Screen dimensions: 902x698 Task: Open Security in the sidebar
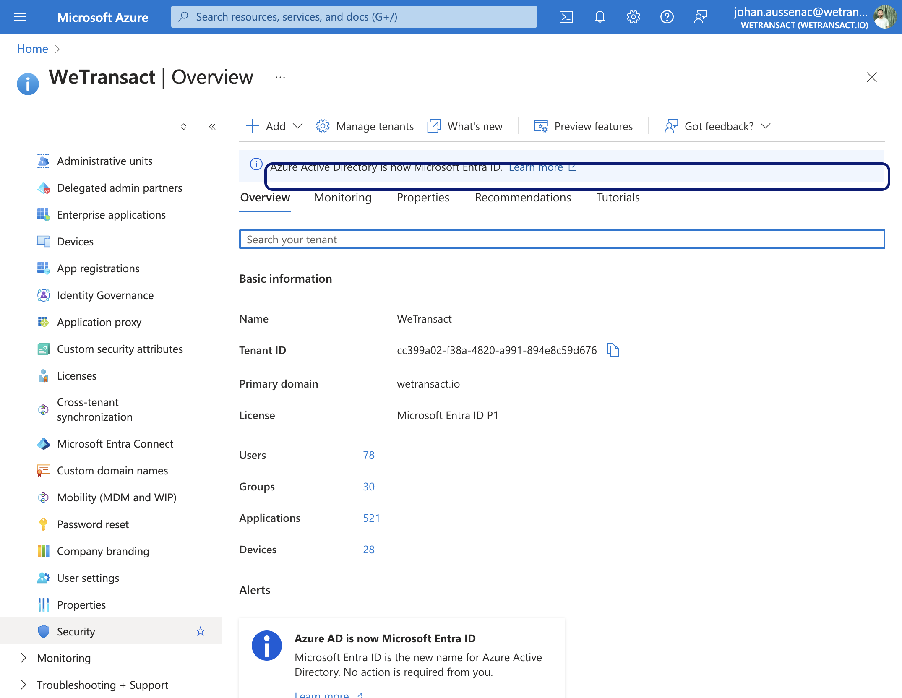tap(111, 631)
